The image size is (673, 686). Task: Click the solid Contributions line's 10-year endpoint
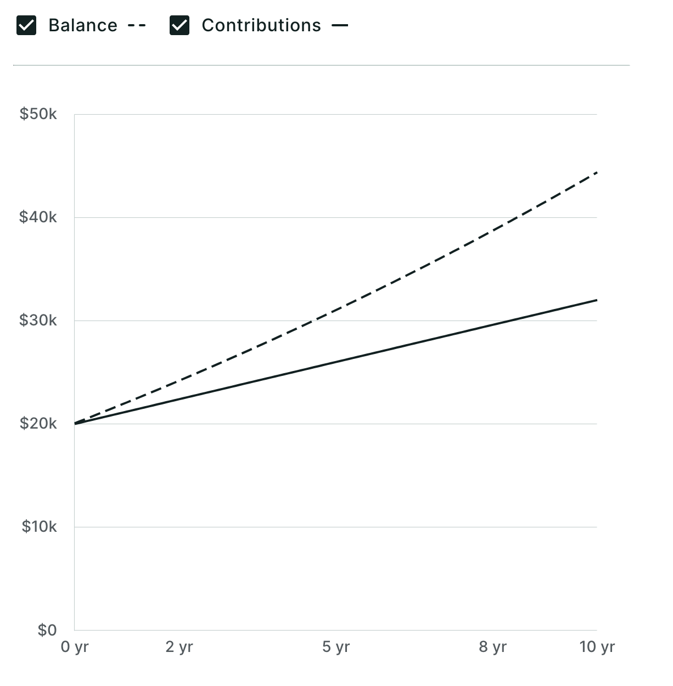596,300
